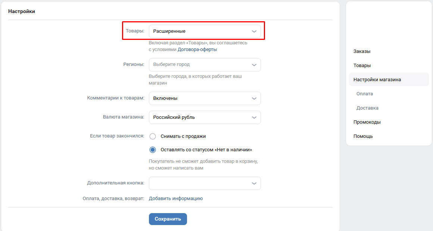Screen dimensions: 433x231
Task: Open the Договора-оферты link
Action: pos(197,49)
